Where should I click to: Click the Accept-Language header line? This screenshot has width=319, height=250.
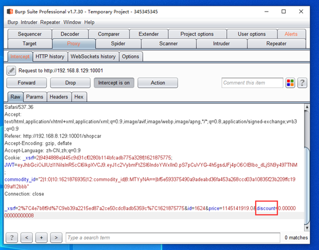[x=43, y=150]
